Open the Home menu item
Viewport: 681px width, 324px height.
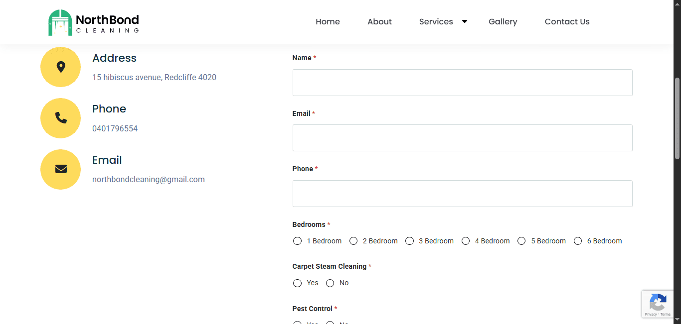328,22
